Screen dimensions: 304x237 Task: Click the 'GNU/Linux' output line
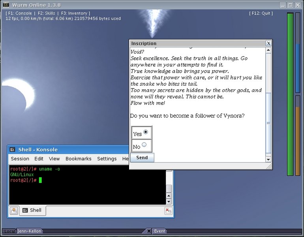click(x=22, y=175)
